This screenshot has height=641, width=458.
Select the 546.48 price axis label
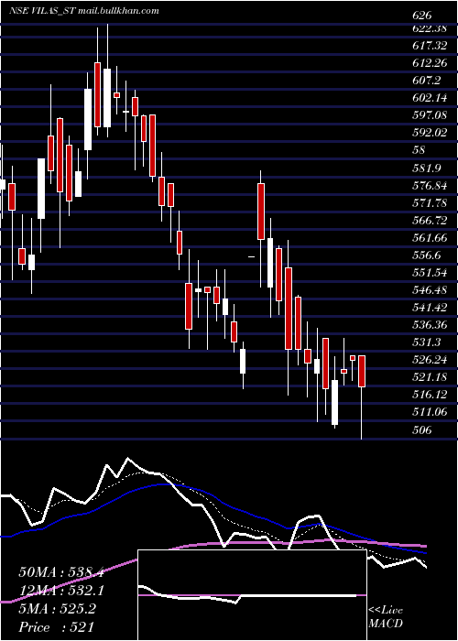click(x=430, y=290)
